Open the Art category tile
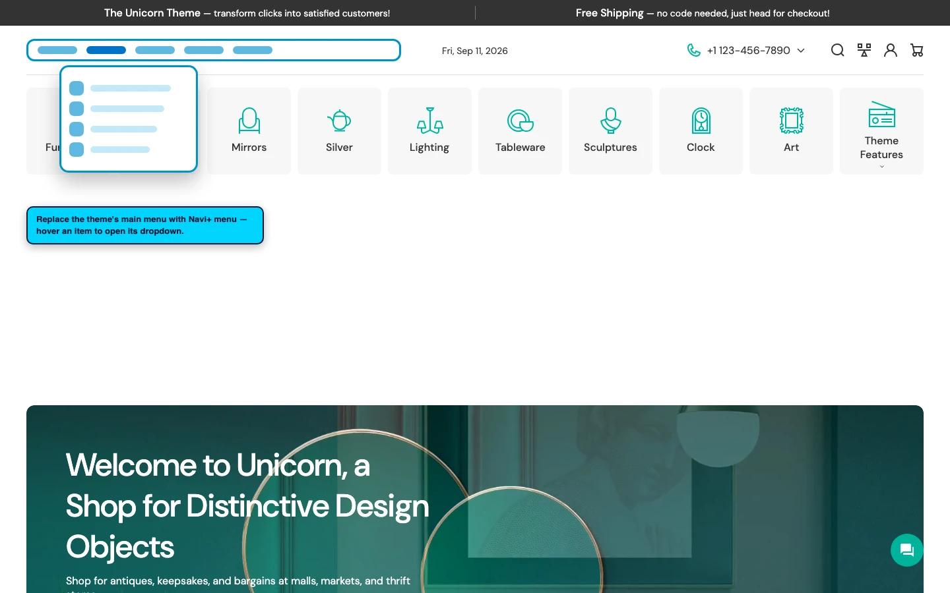950x593 pixels. tap(791, 131)
